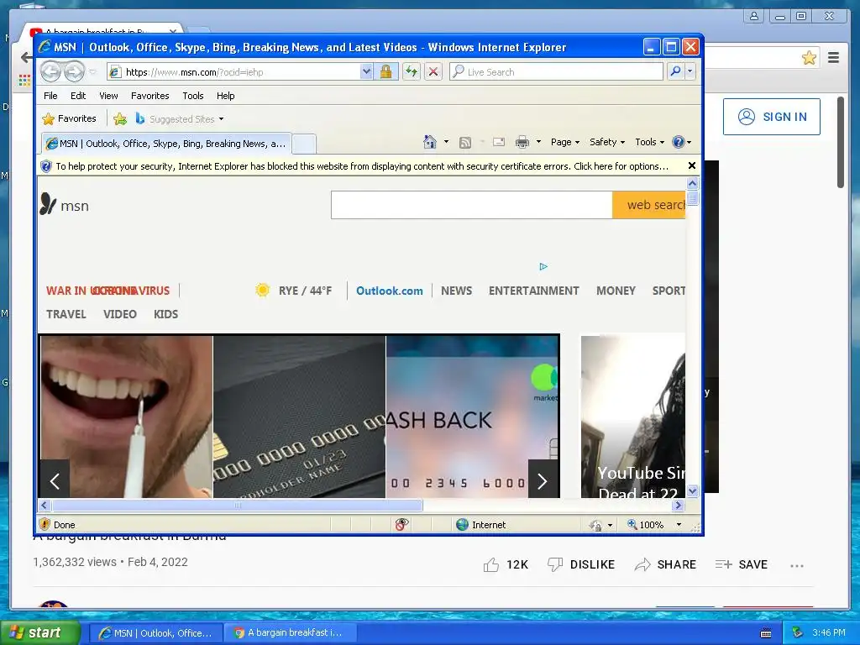Click the vertical scrollbar down arrow

[x=692, y=490]
